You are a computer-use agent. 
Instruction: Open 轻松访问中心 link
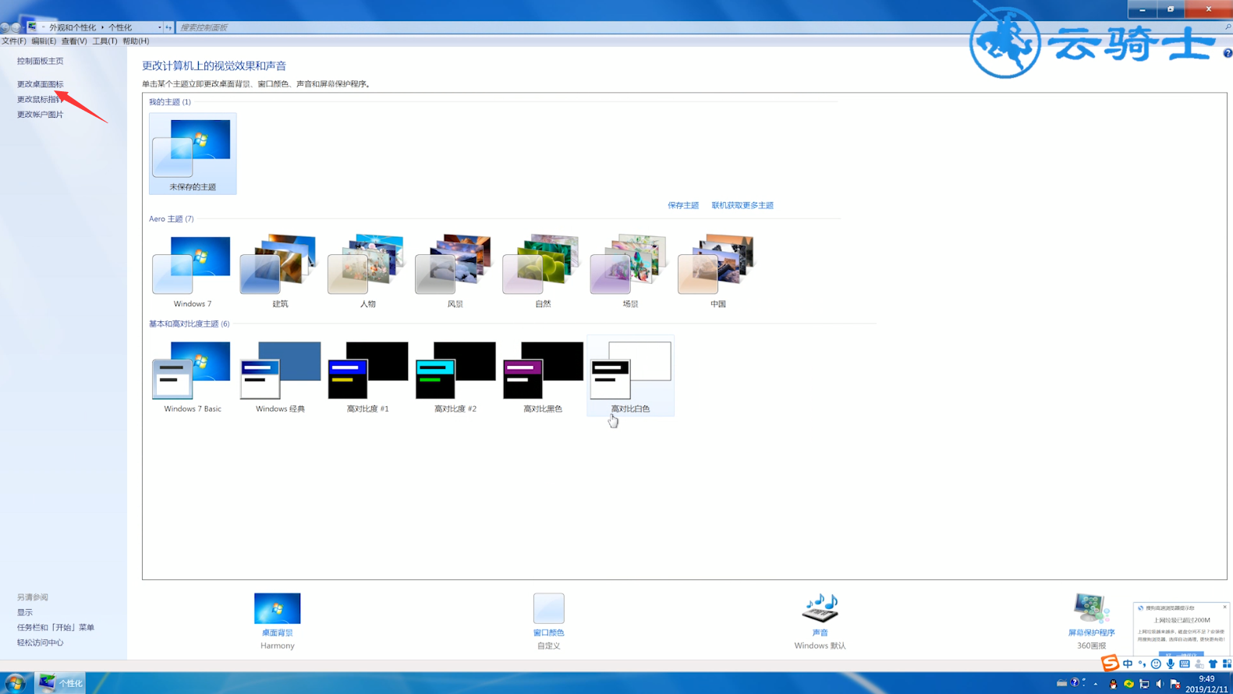(40, 643)
